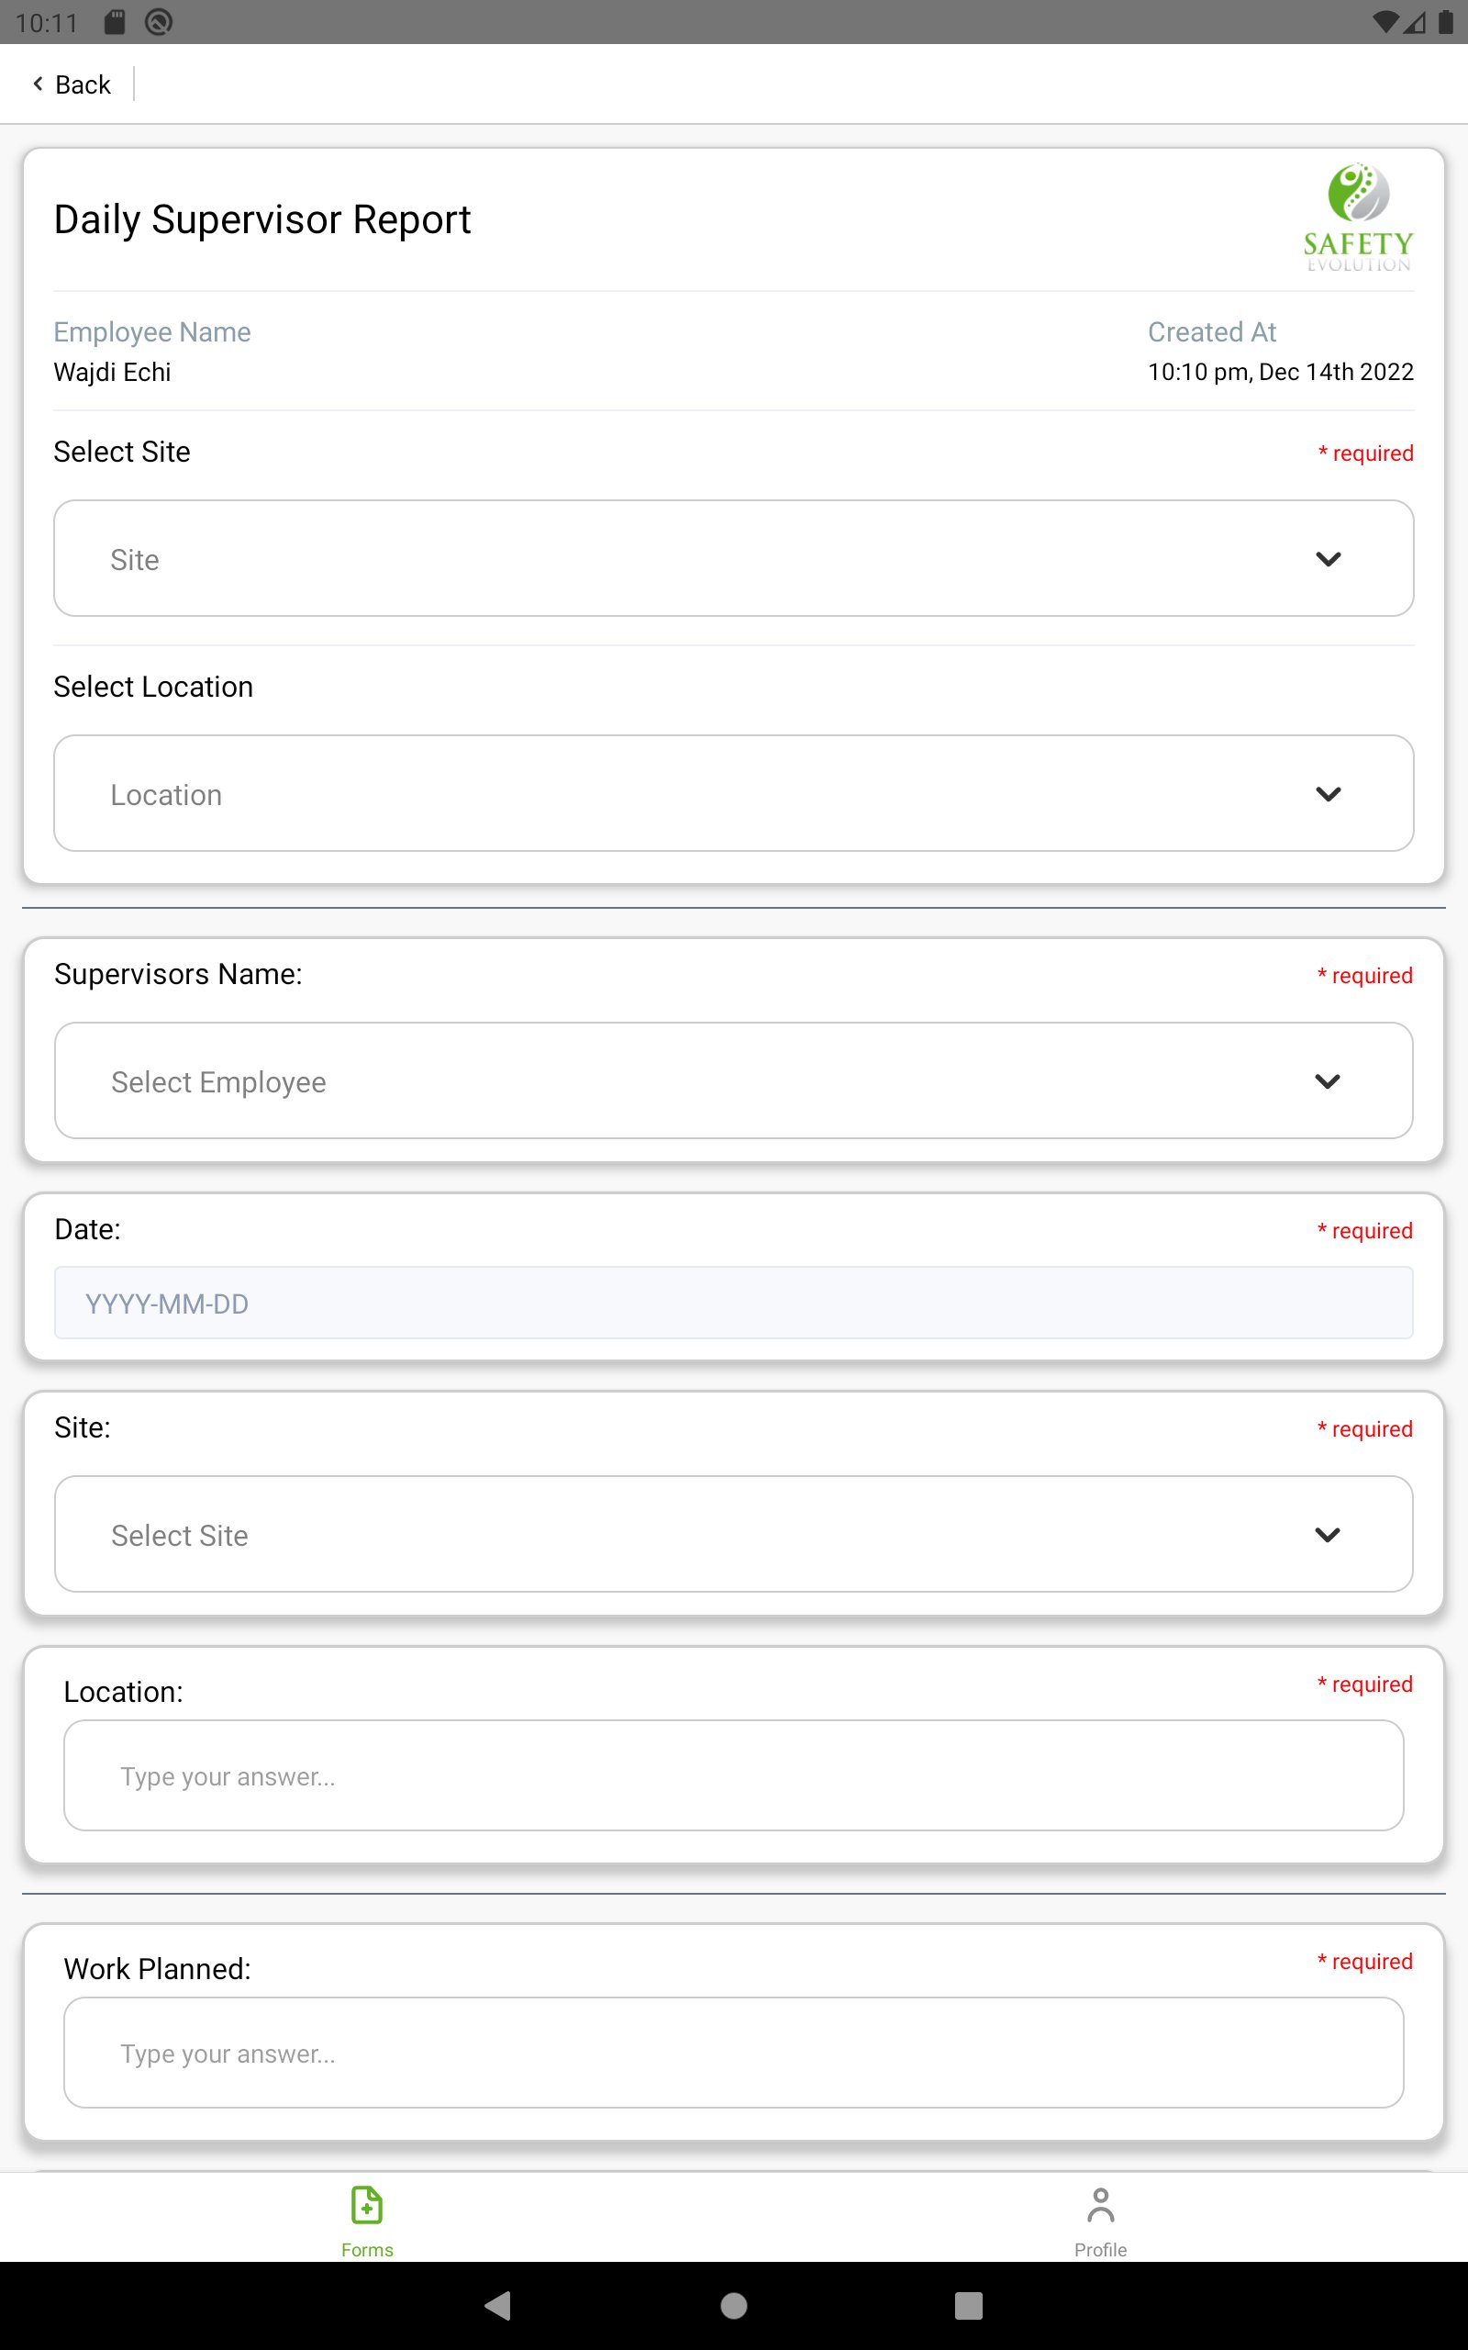The image size is (1468, 2350).
Task: Click the Location answer text box
Action: (x=734, y=1775)
